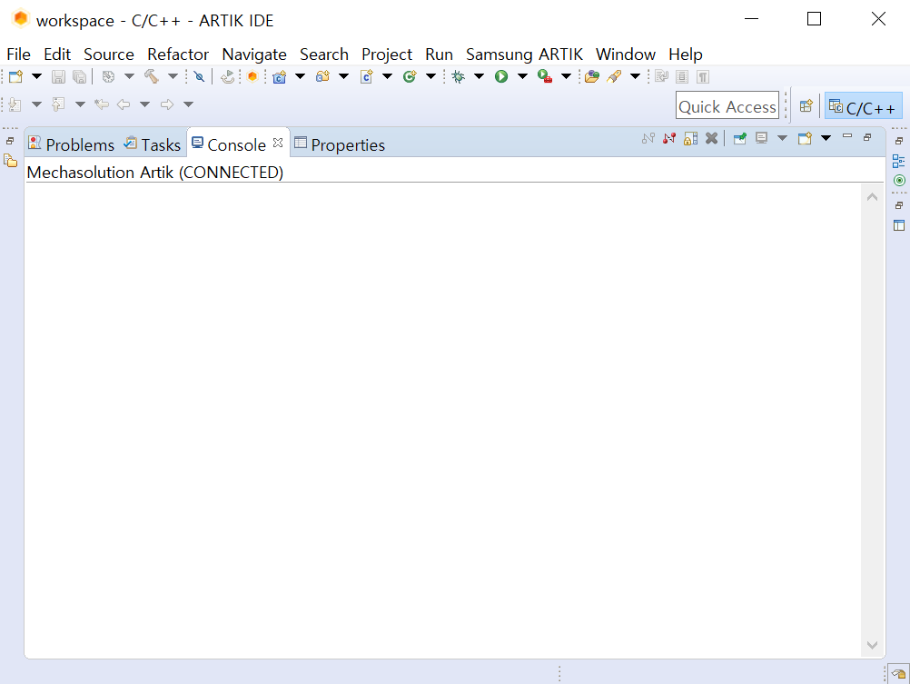The width and height of the screenshot is (910, 684).
Task: Close the Console tab
Action: coord(278,143)
